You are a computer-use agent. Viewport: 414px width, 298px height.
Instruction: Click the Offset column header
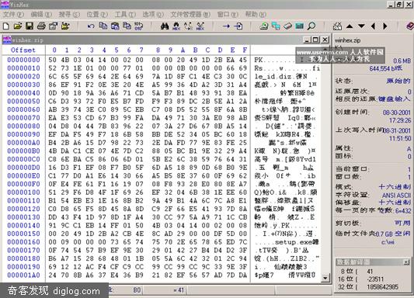[x=23, y=50]
